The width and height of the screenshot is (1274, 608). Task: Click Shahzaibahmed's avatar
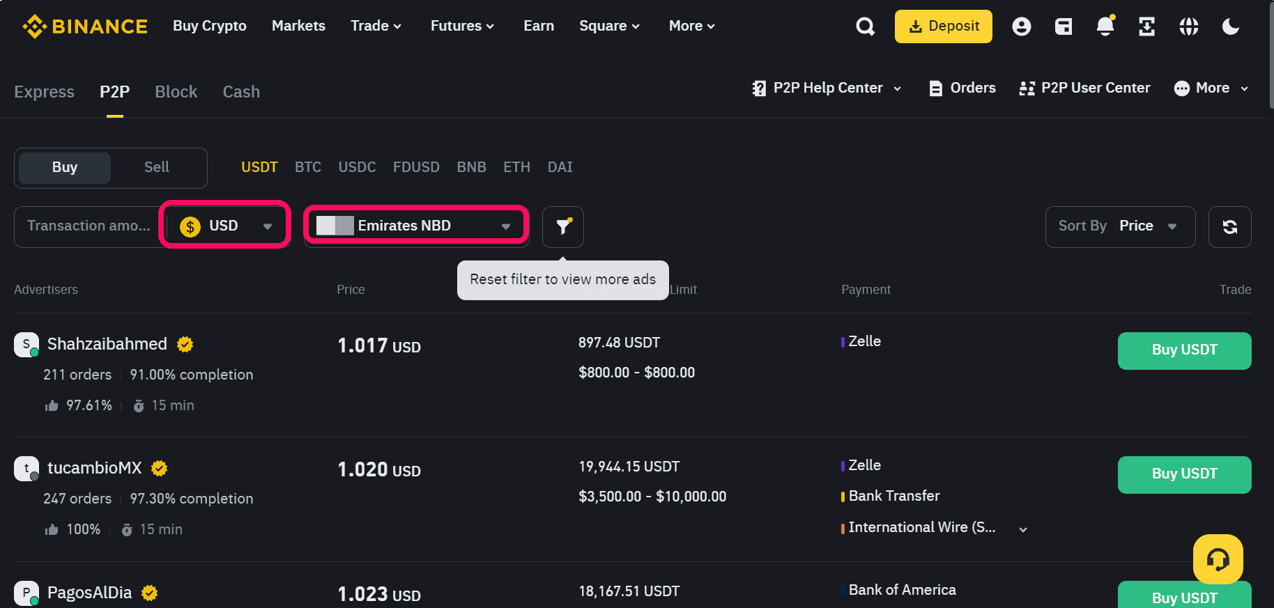pos(26,344)
